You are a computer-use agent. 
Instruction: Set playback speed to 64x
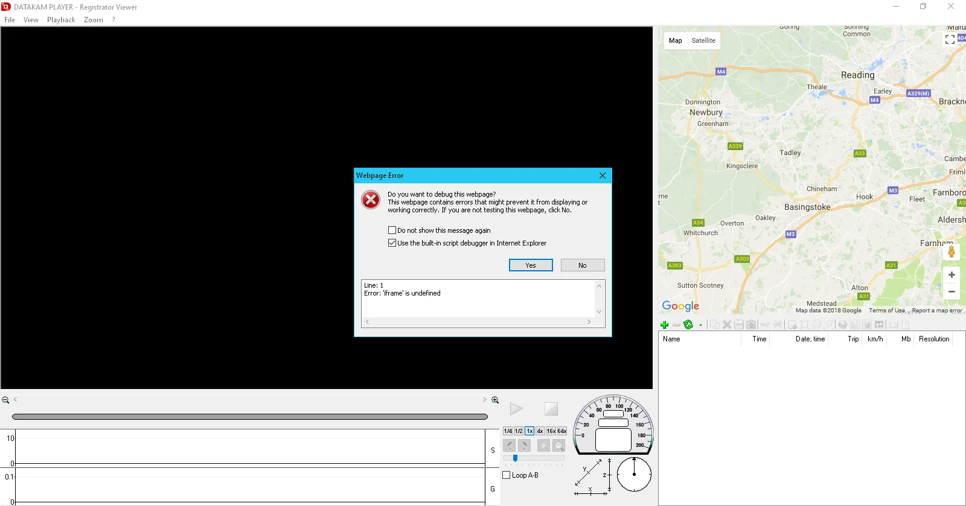pyautogui.click(x=562, y=431)
